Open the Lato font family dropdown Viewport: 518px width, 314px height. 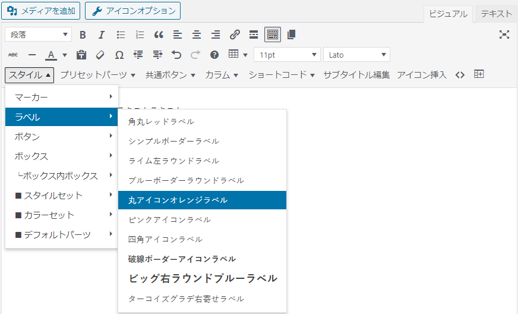pyautogui.click(x=356, y=55)
